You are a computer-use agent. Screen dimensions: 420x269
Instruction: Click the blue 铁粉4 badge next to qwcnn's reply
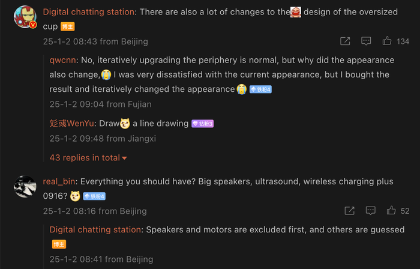pos(260,89)
